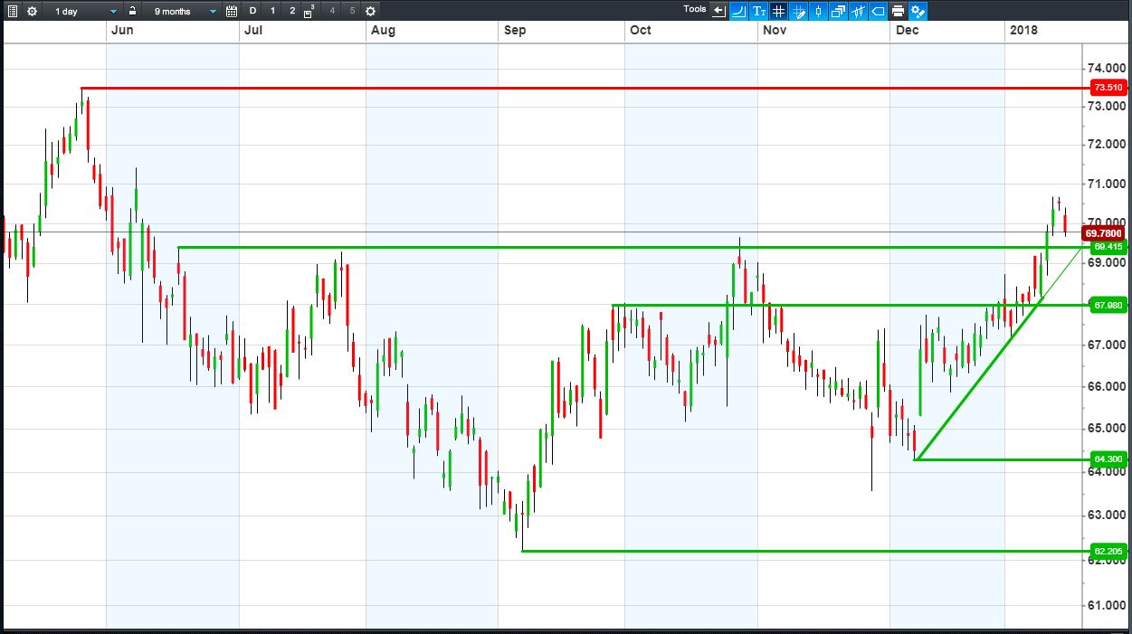Viewport: 1132px width, 634px height.
Task: Click the Tools label
Action: [x=695, y=9]
